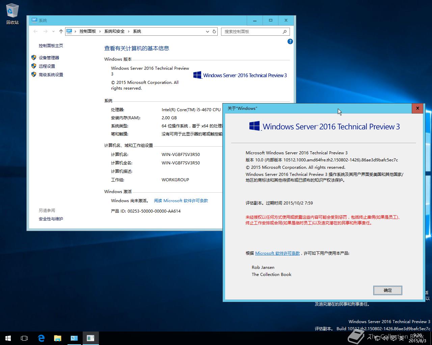Screen dimensions: 432x345
Task: Click the Windows logo in About dialog banner
Action: tap(254, 126)
